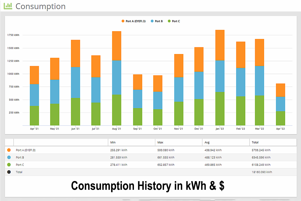The height and width of the screenshot is (201, 301).
Task: Toggle Port A (EYEFI.3) legend series
Action: [133, 21]
